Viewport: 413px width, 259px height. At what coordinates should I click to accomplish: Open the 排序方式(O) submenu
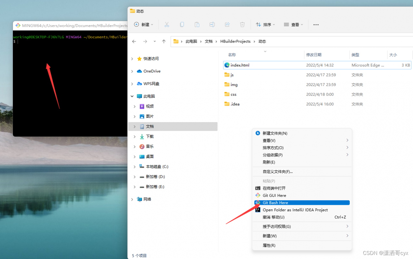(x=302, y=148)
